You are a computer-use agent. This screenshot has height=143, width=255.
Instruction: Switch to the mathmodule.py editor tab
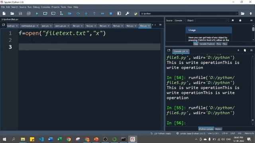point(28,26)
